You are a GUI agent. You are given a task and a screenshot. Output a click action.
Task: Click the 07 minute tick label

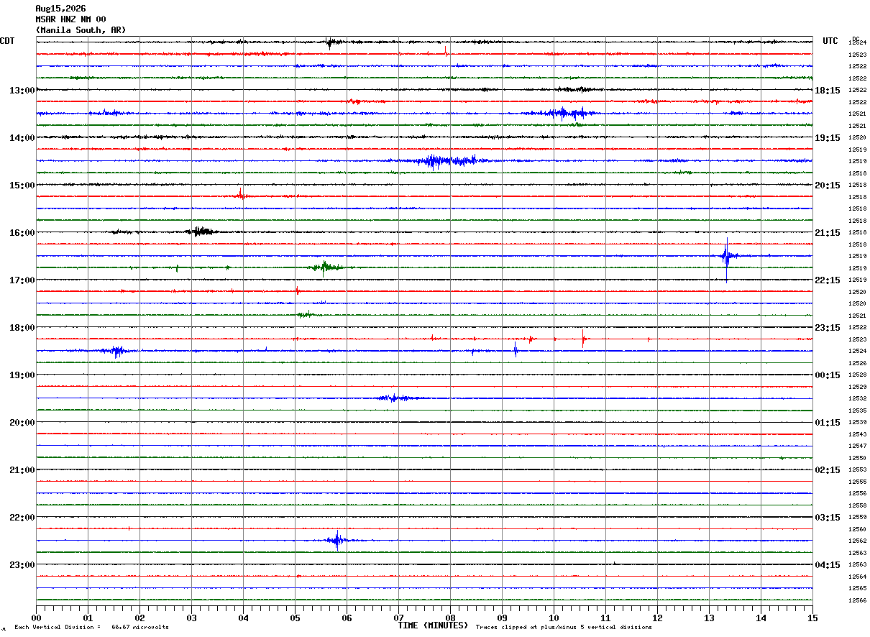pyautogui.click(x=398, y=618)
